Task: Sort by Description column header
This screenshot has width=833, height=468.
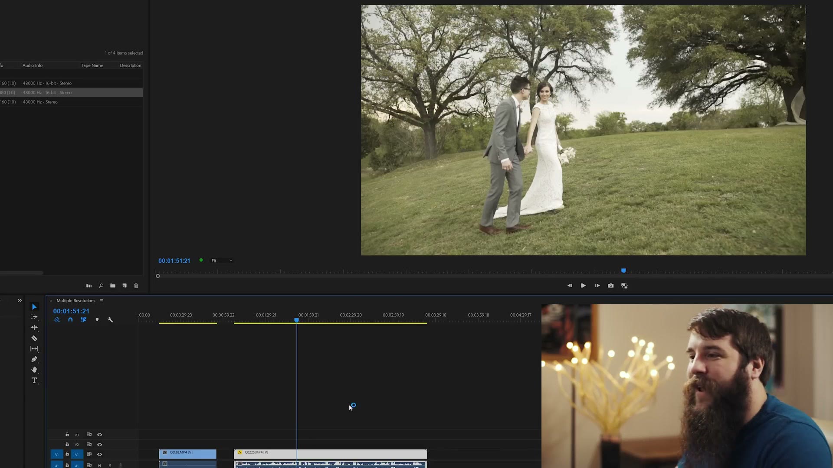Action: pyautogui.click(x=131, y=65)
